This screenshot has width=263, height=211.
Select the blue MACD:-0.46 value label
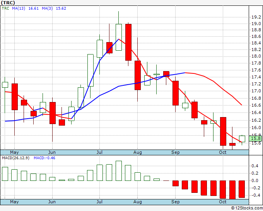click(x=44, y=158)
